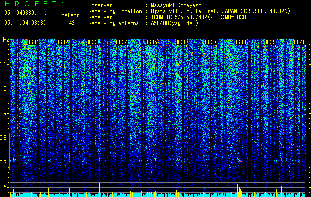
Task: Click the "Receiving Location" label
Action: coord(115,11)
